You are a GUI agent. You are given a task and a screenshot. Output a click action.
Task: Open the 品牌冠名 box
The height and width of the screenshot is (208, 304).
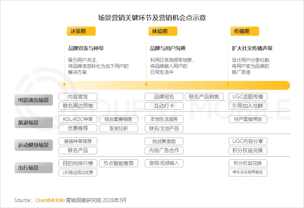pyautogui.click(x=164, y=97)
